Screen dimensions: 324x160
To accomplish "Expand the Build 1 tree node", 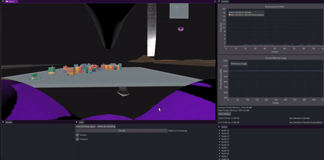I will 220,148.
